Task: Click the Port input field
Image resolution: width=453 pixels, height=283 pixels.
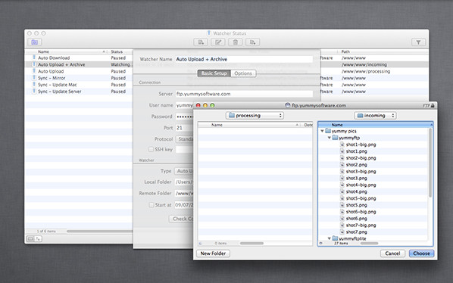Action: point(184,128)
